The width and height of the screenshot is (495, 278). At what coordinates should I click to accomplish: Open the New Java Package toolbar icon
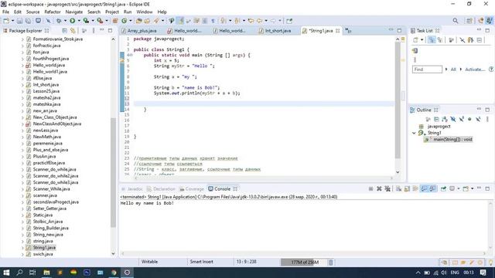point(115,21)
